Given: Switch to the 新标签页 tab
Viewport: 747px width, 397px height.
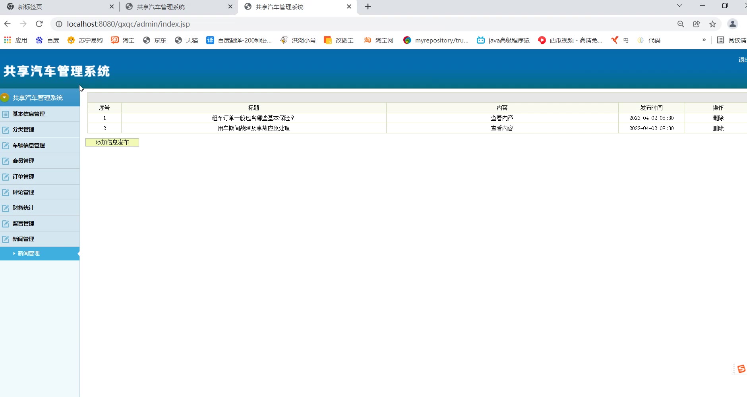Looking at the screenshot, I should [60, 7].
